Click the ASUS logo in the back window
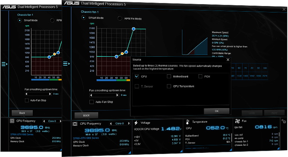The width and height of the screenshot is (288, 157). 9,7
